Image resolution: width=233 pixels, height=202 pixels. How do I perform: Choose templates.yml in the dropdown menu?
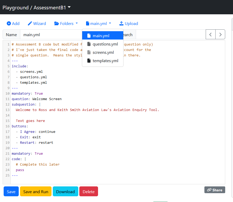click(x=105, y=61)
